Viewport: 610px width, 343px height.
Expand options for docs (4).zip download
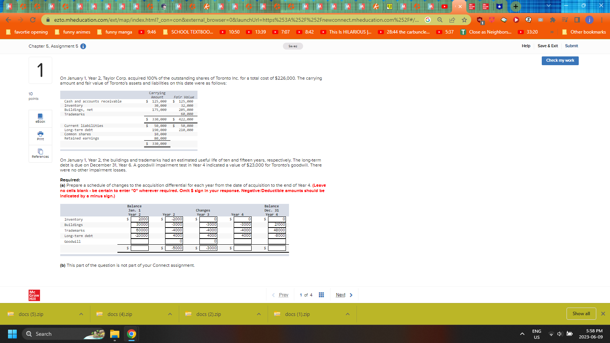point(170,314)
